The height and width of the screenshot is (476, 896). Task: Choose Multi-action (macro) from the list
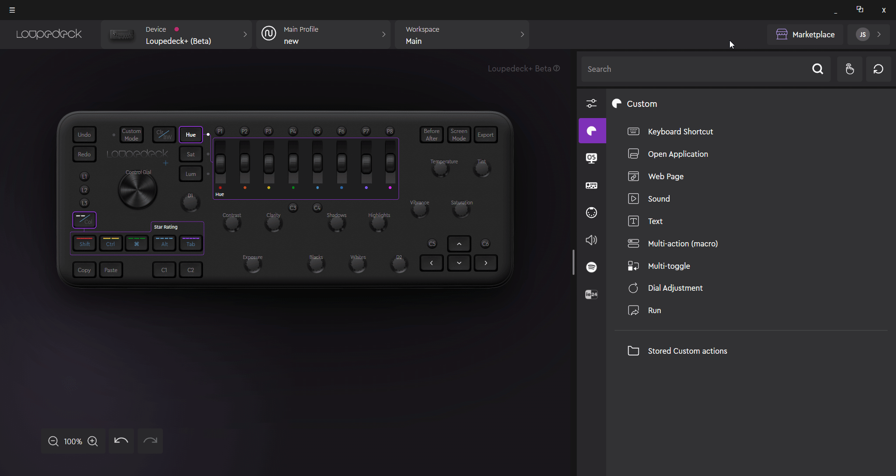pos(682,244)
